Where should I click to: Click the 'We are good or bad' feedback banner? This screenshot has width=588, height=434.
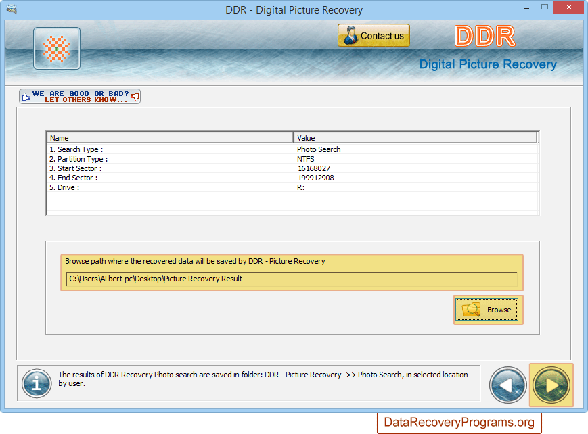click(80, 97)
